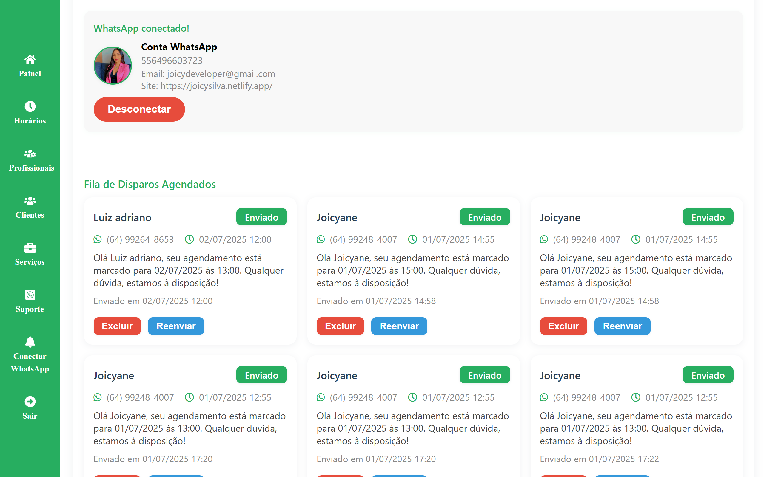Select the Conectar WhatsApp bell icon
Viewport: 764px width, 477px height.
click(30, 342)
